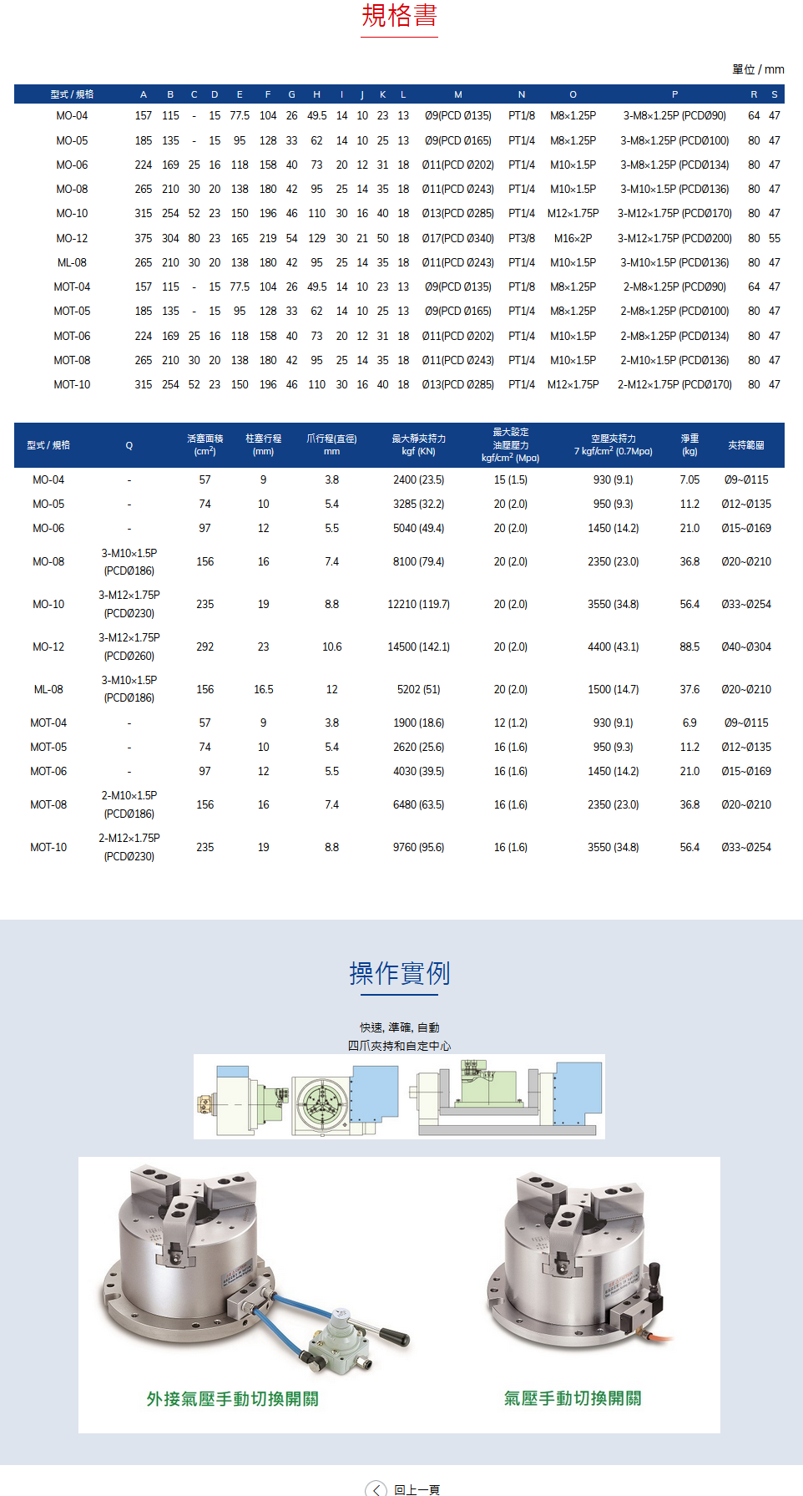Screen dimensions: 803x1496
Task: Click the 14500 (142.1) clamping force value
Action: [x=418, y=647]
